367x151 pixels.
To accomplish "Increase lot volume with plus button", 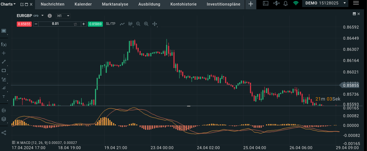I will [84, 24].
